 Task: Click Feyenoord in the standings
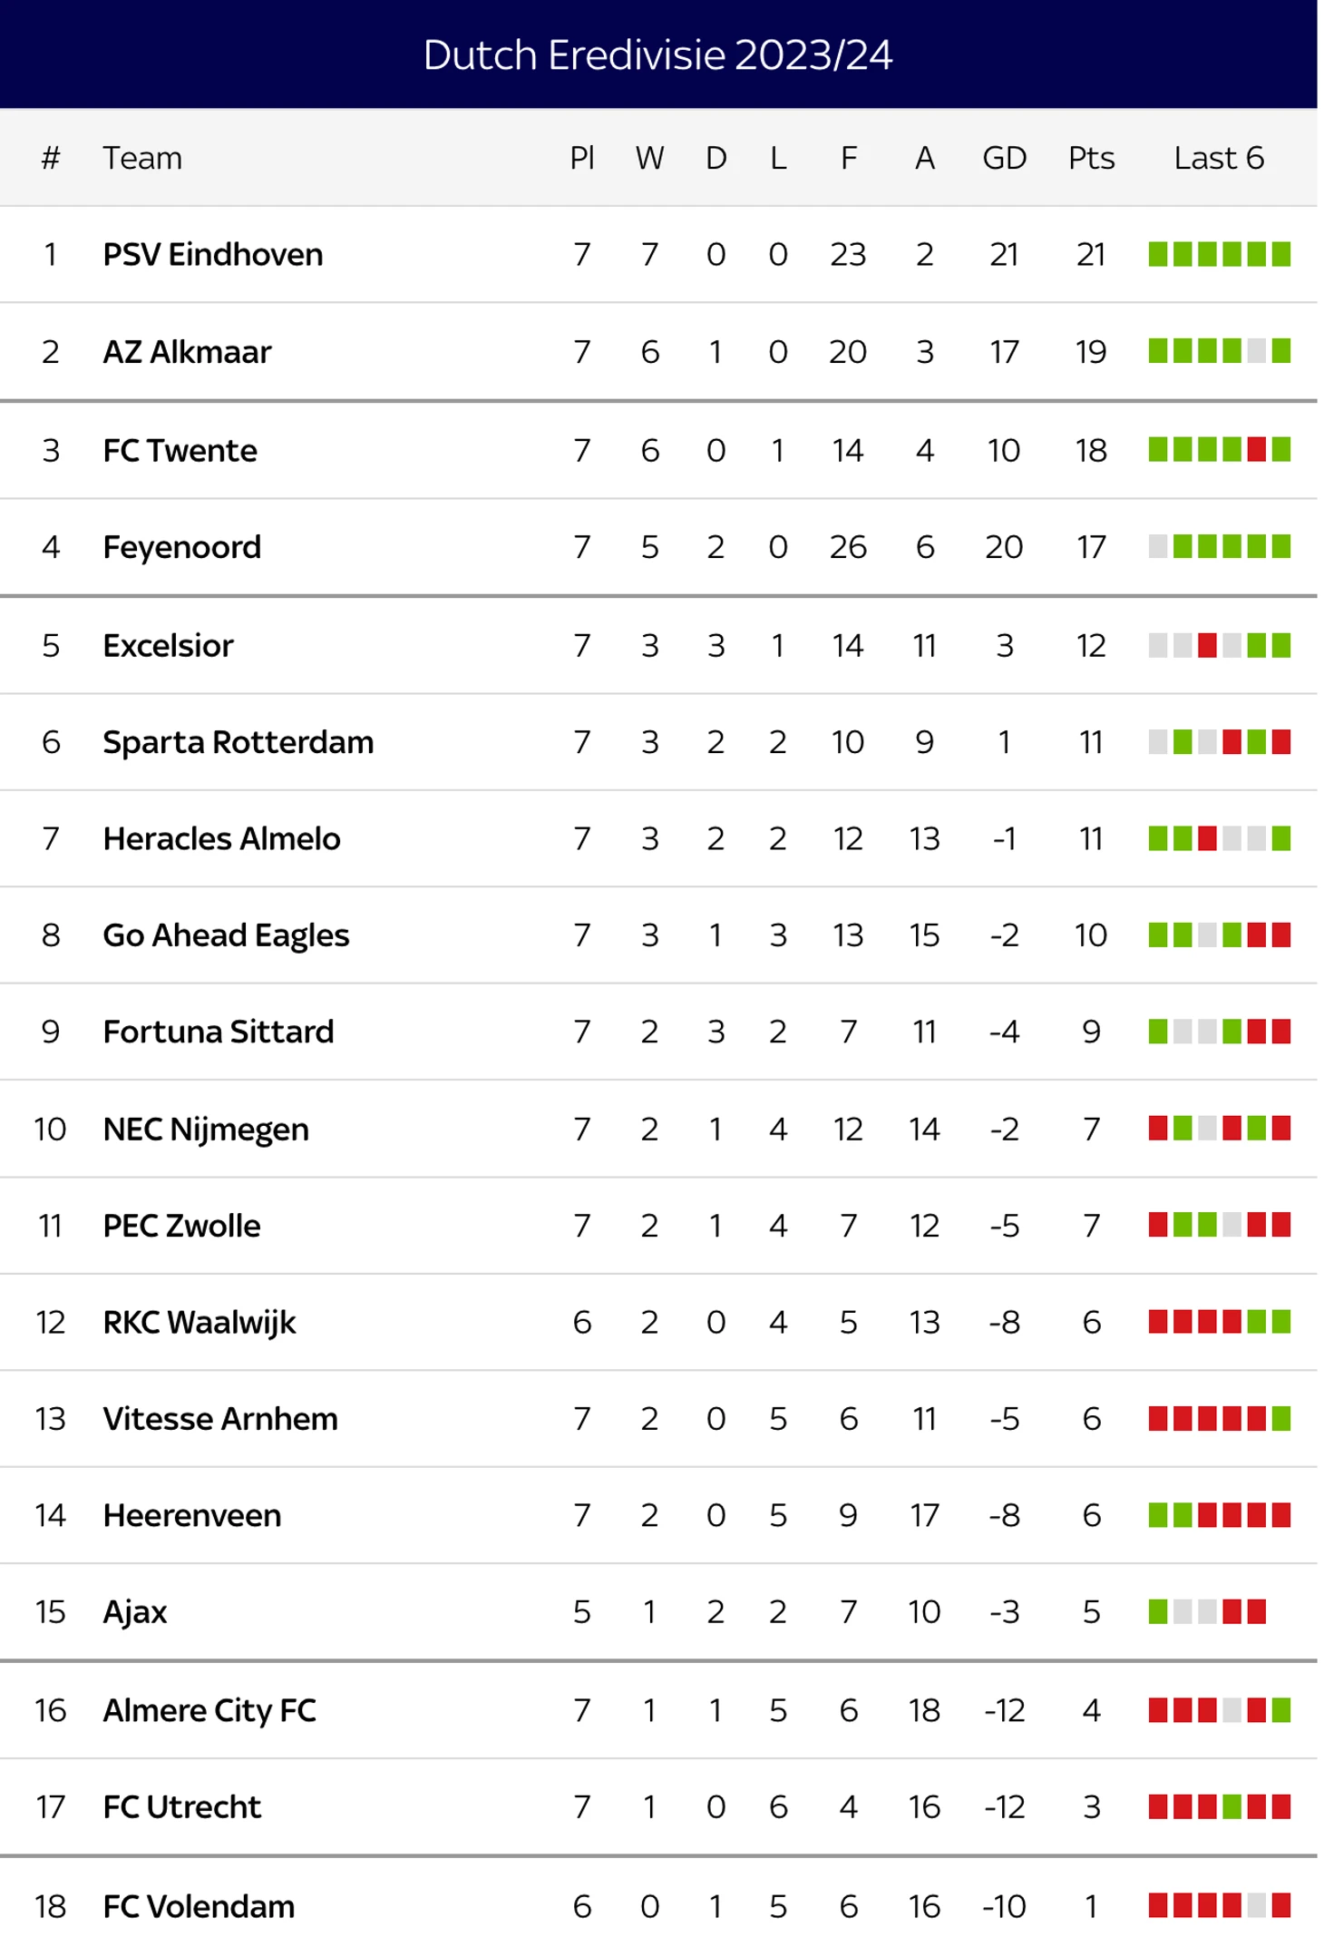tap(181, 547)
